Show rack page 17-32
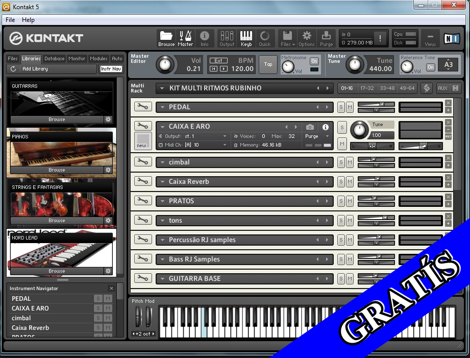Image resolution: width=470 pixels, height=358 pixels. pyautogui.click(x=367, y=88)
